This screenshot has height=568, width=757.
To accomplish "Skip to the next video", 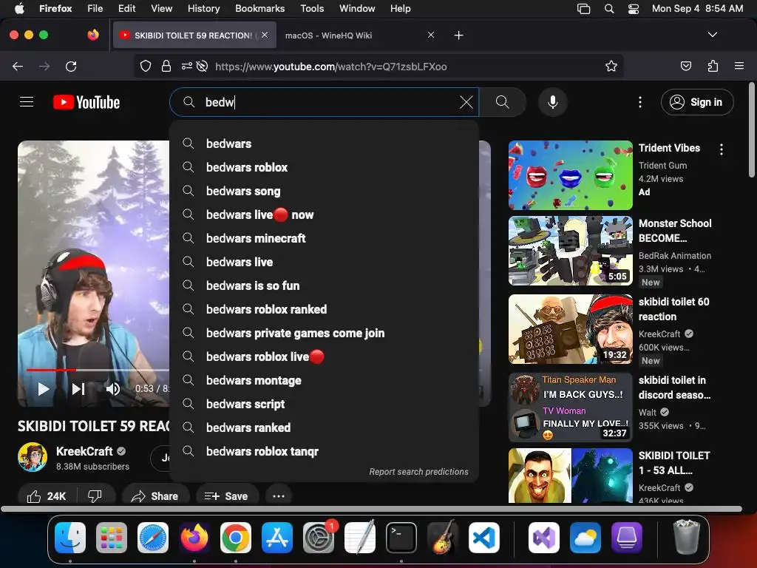I will 78,389.
